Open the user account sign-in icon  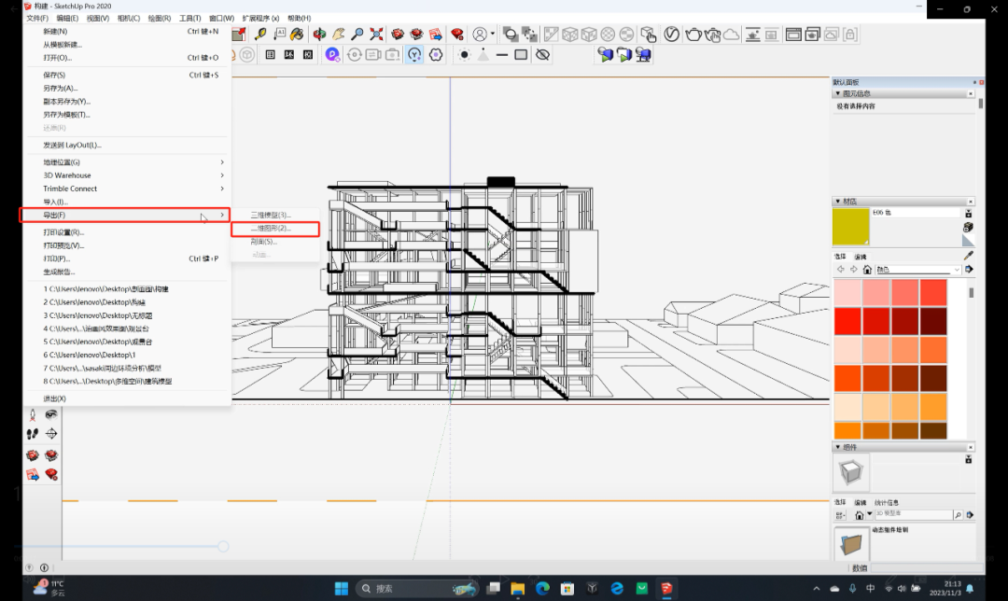(480, 35)
